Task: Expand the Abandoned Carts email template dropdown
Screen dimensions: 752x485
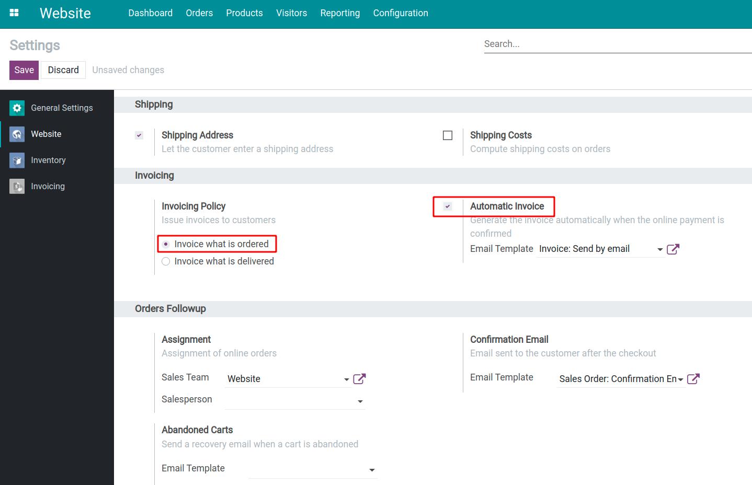Action: (372, 470)
